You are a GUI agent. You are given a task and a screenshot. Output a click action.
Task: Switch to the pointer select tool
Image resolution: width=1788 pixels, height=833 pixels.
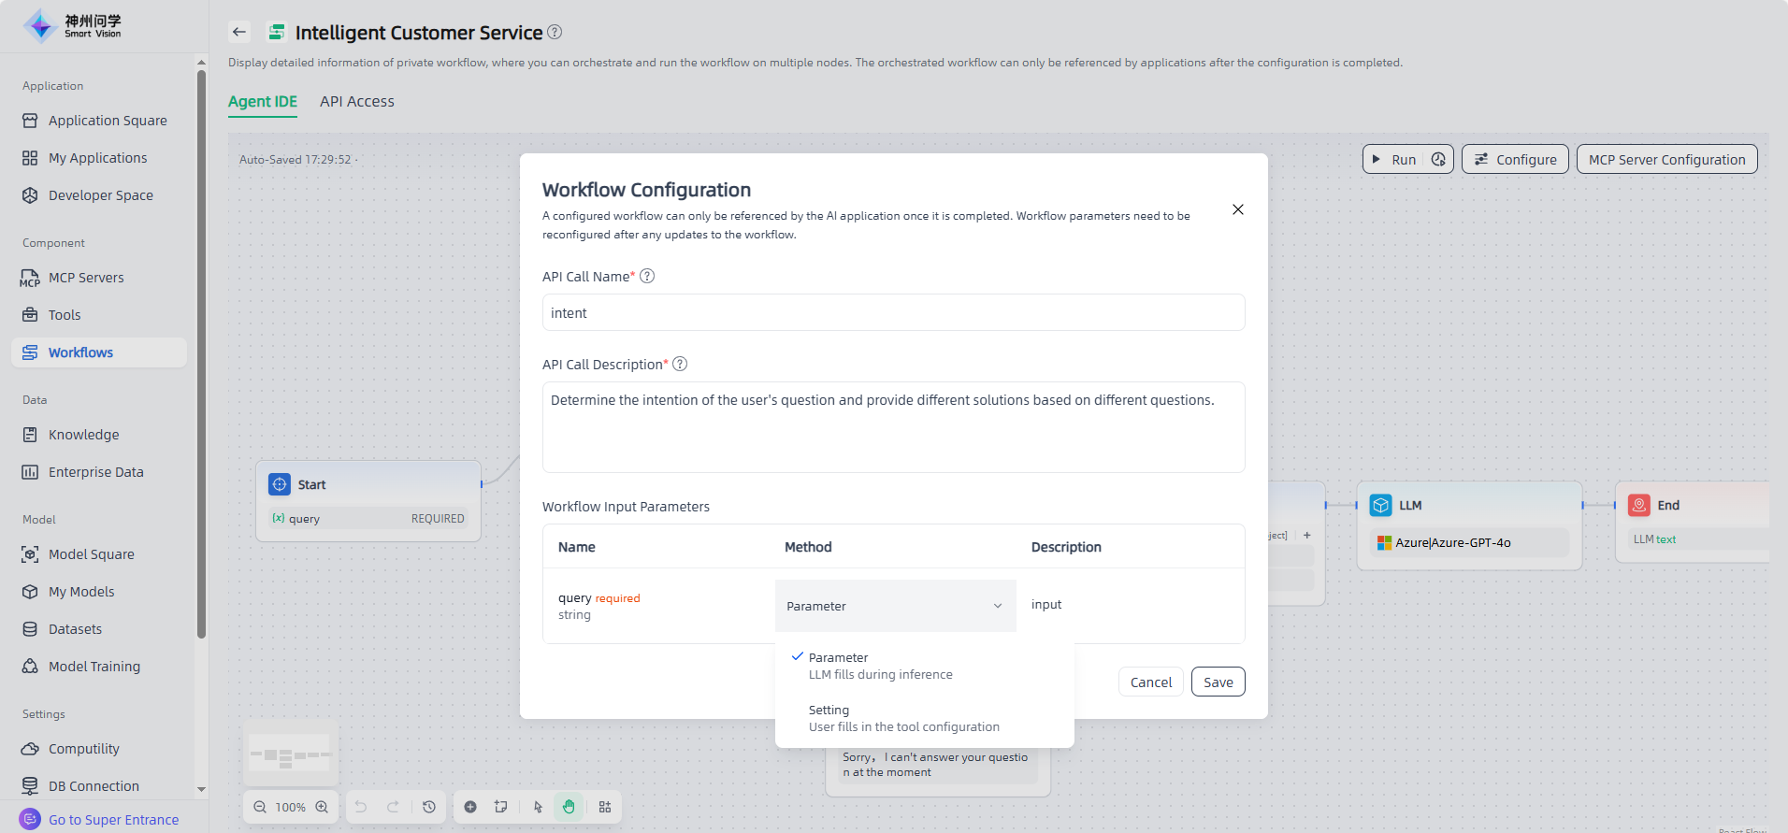click(538, 807)
